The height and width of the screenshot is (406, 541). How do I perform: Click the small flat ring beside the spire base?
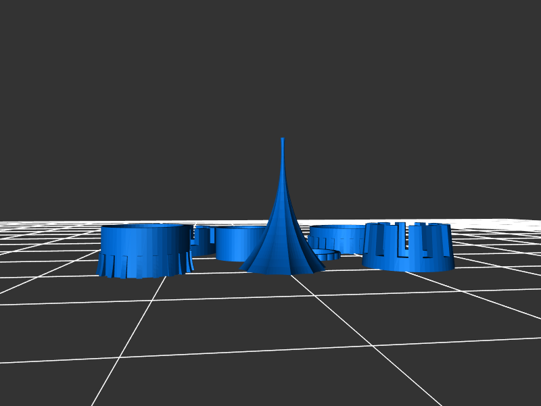[x=328, y=255]
